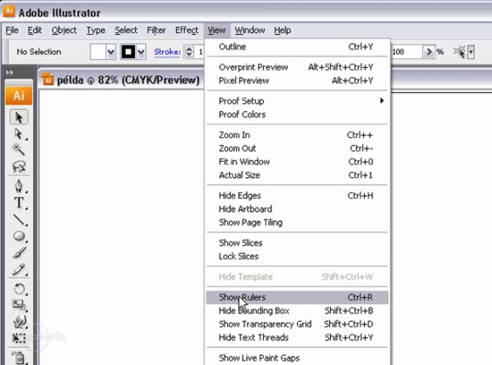Choose Hide Edges
Screen dimensions: 492x365
coord(297,196)
